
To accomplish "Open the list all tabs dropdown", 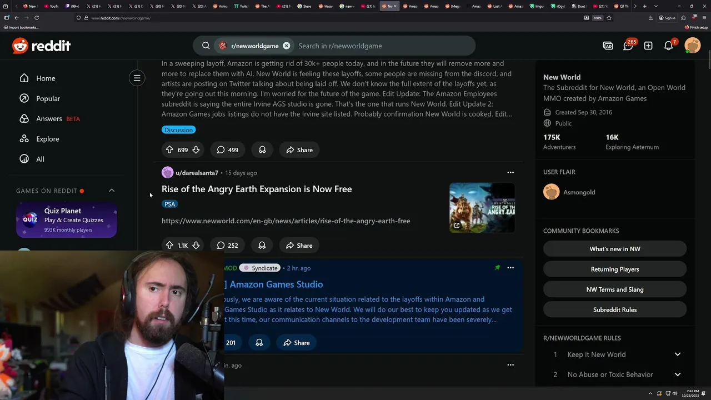I will pyautogui.click(x=655, y=6).
